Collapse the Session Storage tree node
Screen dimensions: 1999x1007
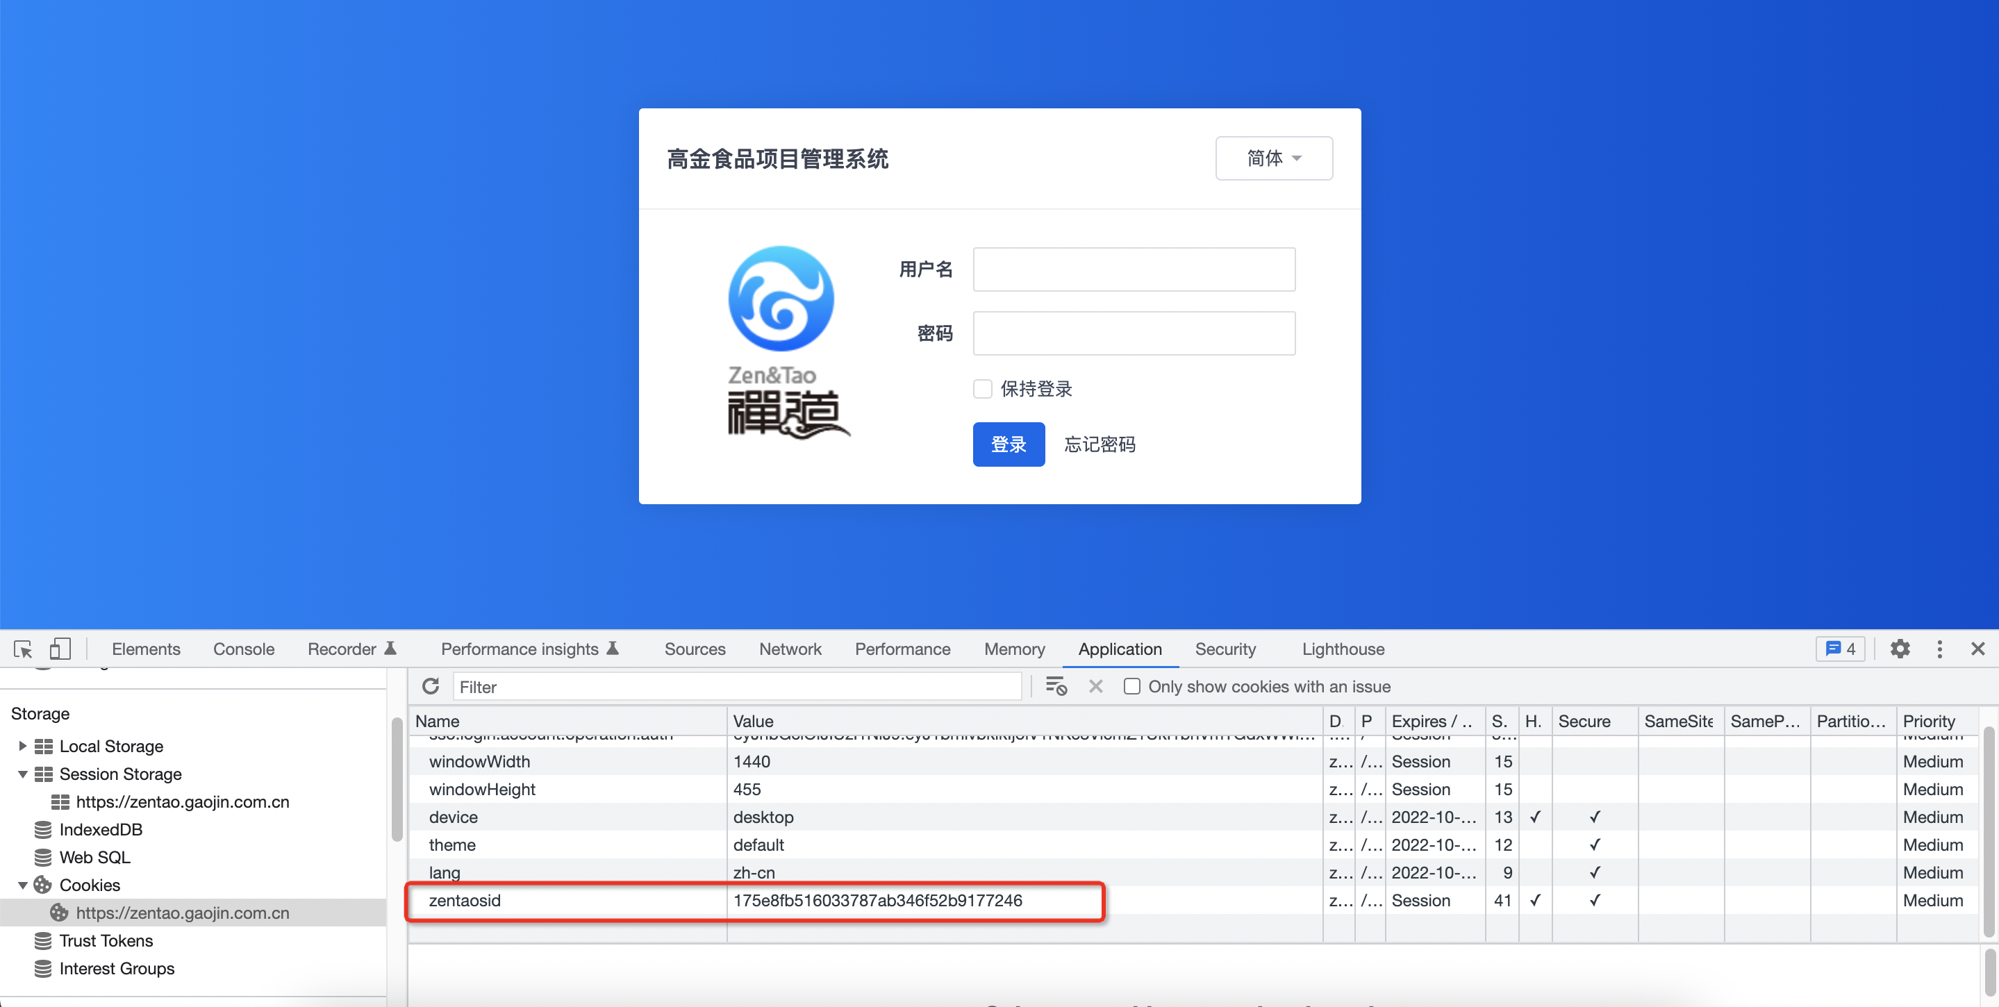[x=22, y=774]
